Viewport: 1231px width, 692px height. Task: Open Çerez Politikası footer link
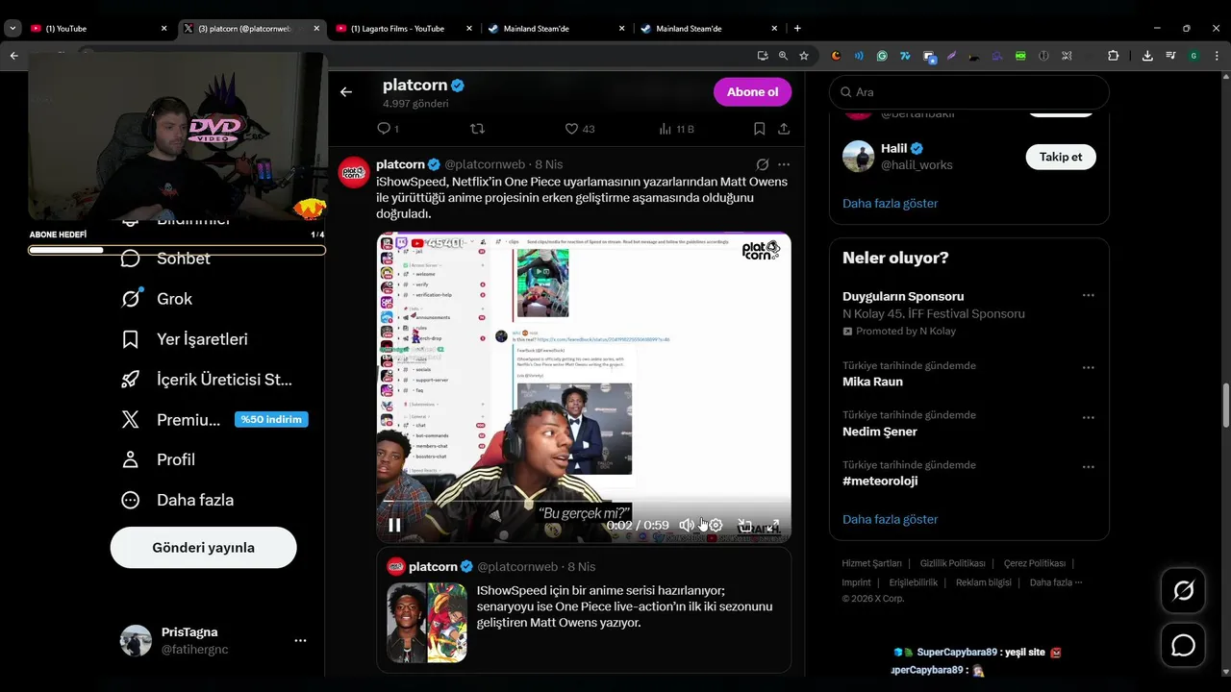(x=1034, y=563)
